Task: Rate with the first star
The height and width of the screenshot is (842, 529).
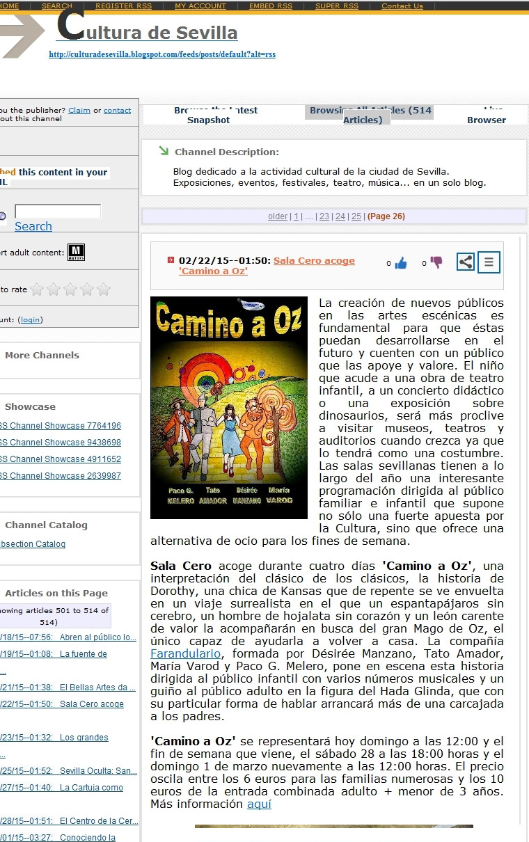Action: tap(37, 289)
